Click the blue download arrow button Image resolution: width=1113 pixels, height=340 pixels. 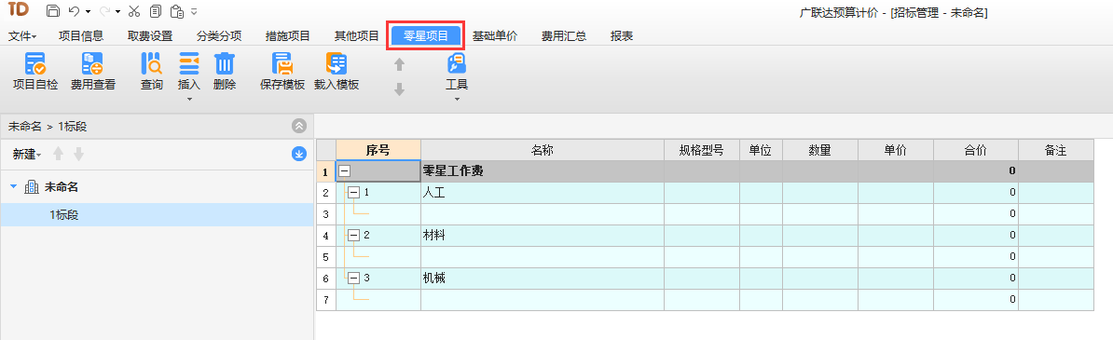pos(299,154)
